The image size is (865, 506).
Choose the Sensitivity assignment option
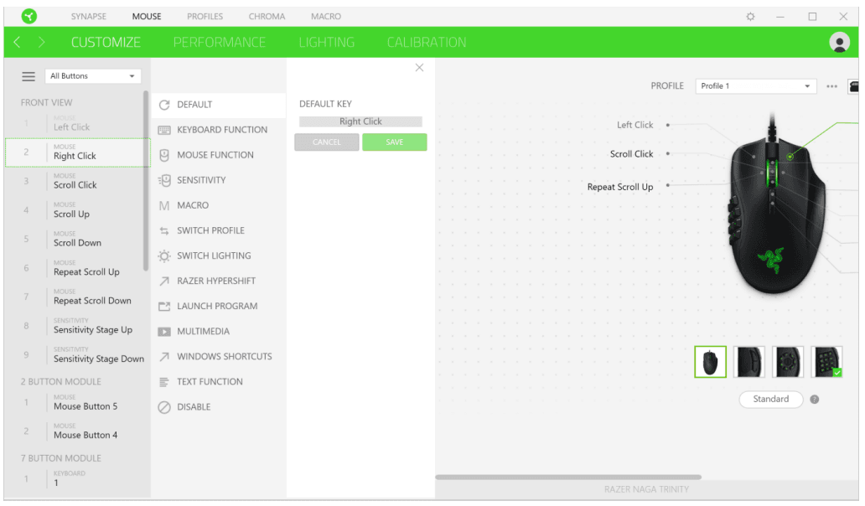[201, 180]
